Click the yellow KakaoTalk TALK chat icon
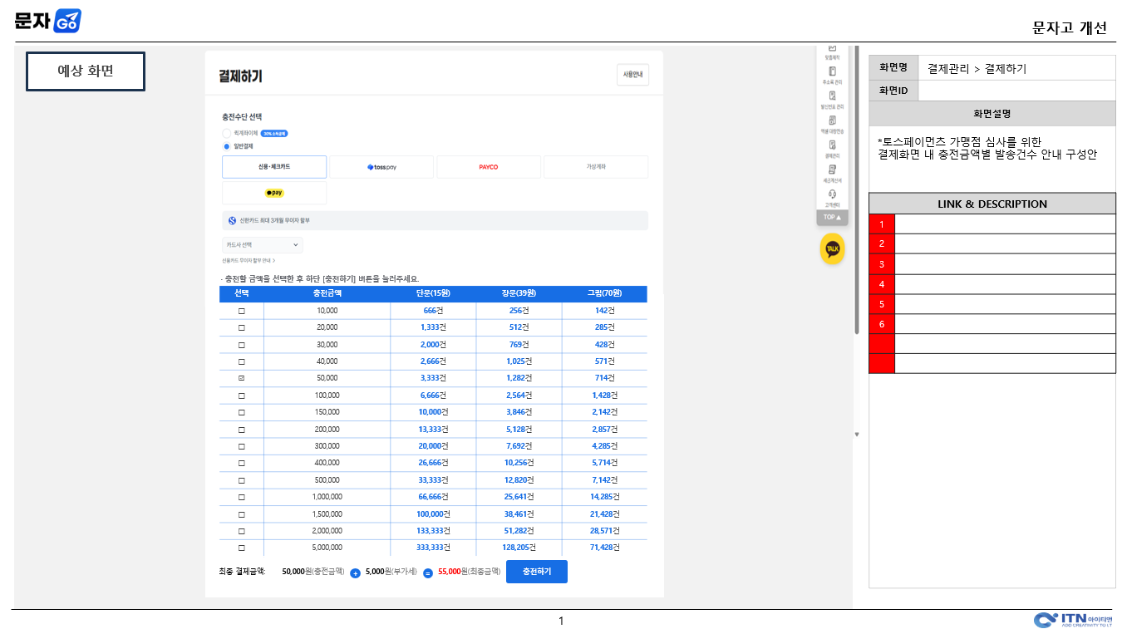Viewport: 1122px width, 629px height. click(x=832, y=248)
